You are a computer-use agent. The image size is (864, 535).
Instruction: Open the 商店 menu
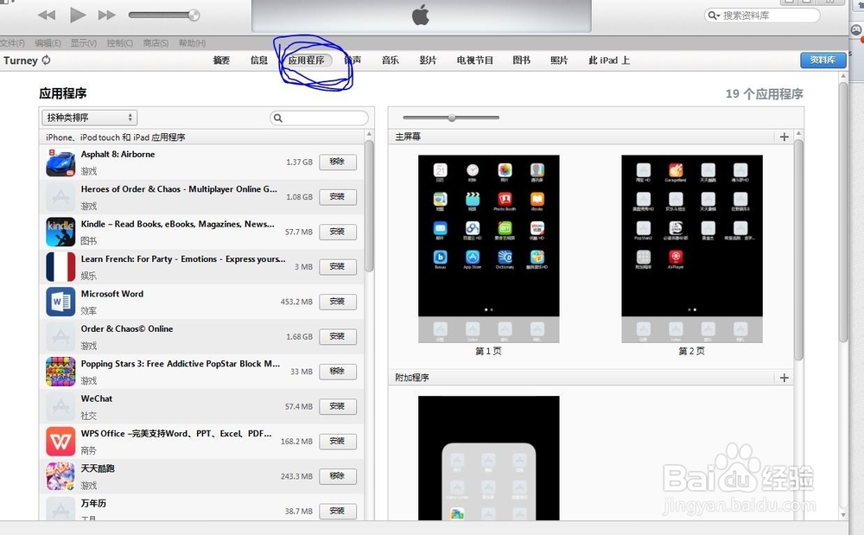pyautogui.click(x=156, y=42)
